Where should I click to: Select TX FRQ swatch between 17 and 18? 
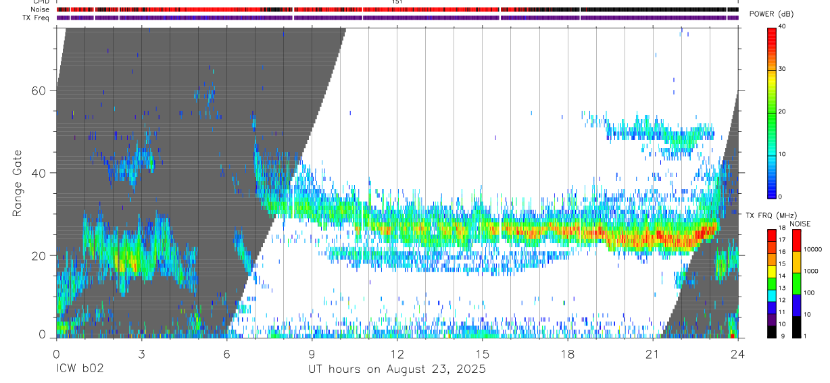772,235
